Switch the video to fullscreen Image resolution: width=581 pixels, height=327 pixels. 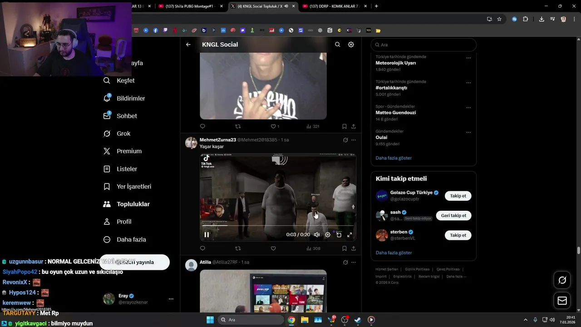pyautogui.click(x=350, y=235)
